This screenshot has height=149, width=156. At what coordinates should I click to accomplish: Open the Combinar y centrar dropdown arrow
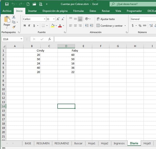pos(125,26)
